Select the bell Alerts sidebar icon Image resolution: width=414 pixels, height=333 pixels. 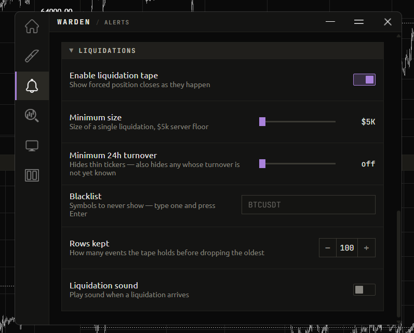click(x=32, y=86)
